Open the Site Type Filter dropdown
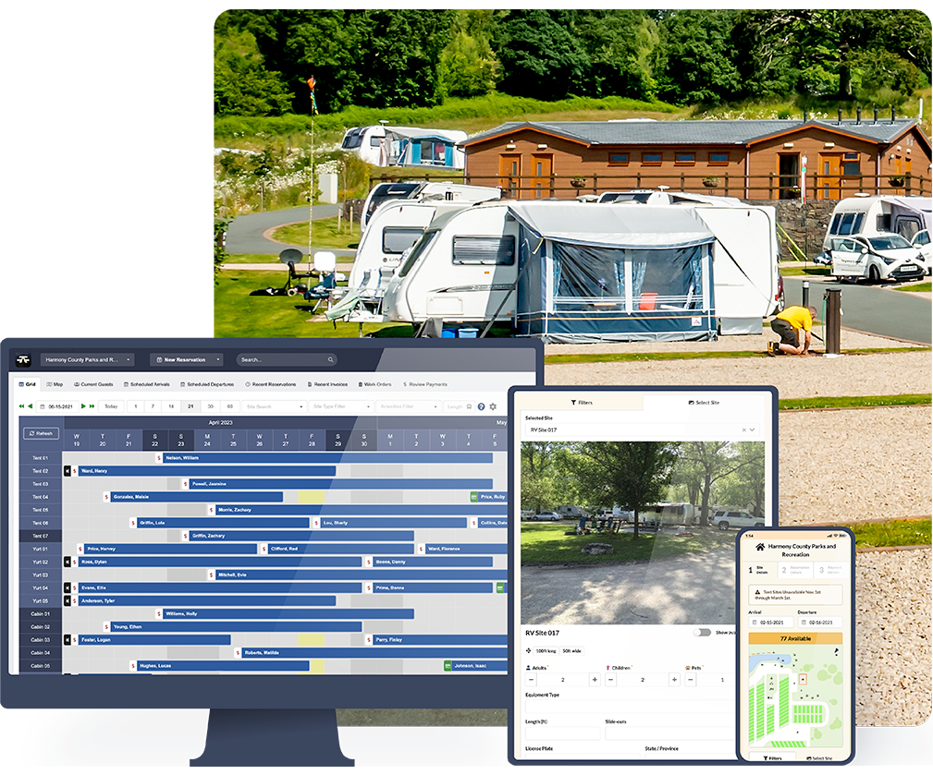 click(x=341, y=406)
